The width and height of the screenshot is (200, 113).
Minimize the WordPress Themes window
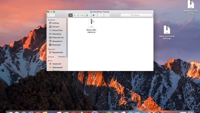point(51,12)
